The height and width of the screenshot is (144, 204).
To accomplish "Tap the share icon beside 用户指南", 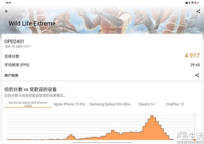I will point(197,76).
